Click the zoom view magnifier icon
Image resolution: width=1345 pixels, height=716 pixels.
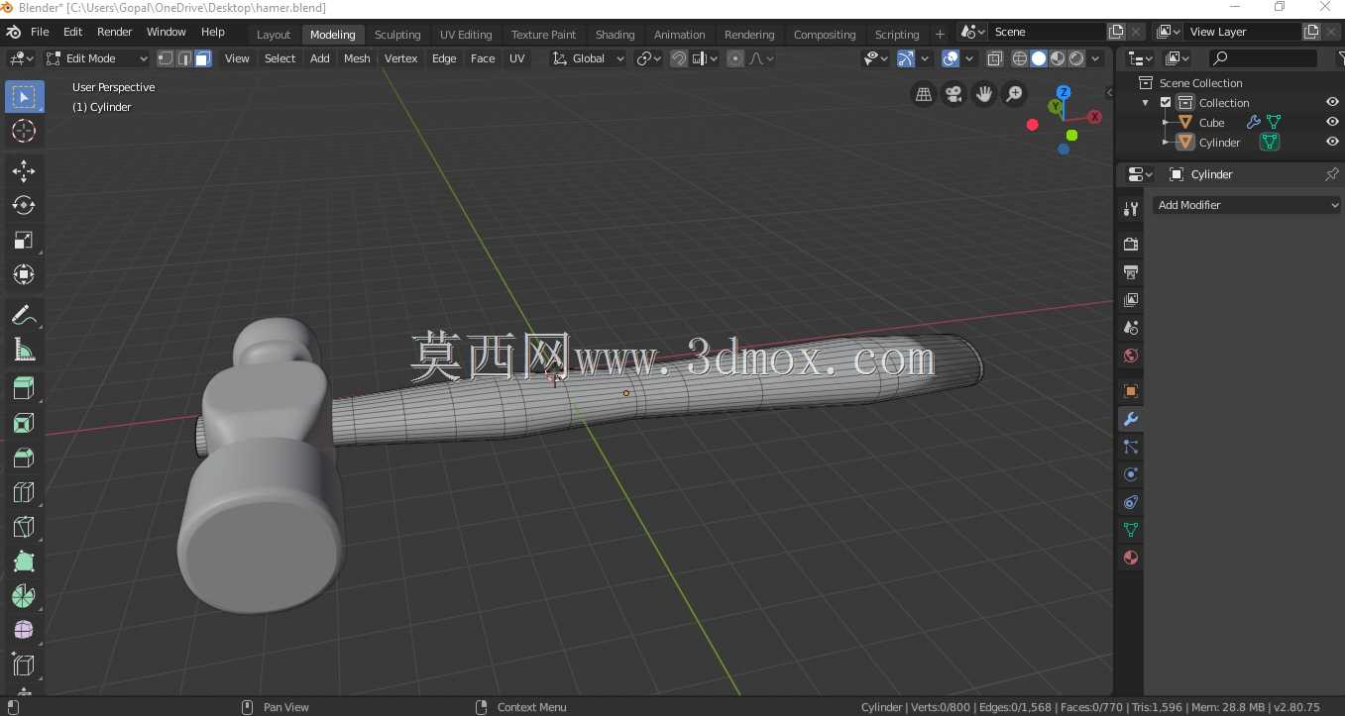1015,94
